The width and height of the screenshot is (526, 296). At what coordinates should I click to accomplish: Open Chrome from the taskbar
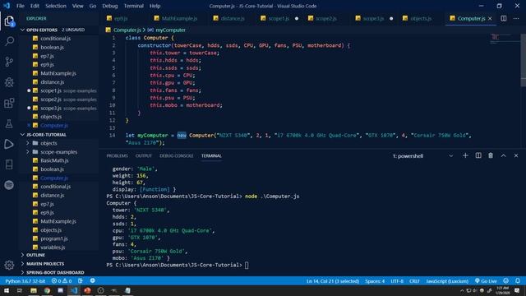coord(47,290)
